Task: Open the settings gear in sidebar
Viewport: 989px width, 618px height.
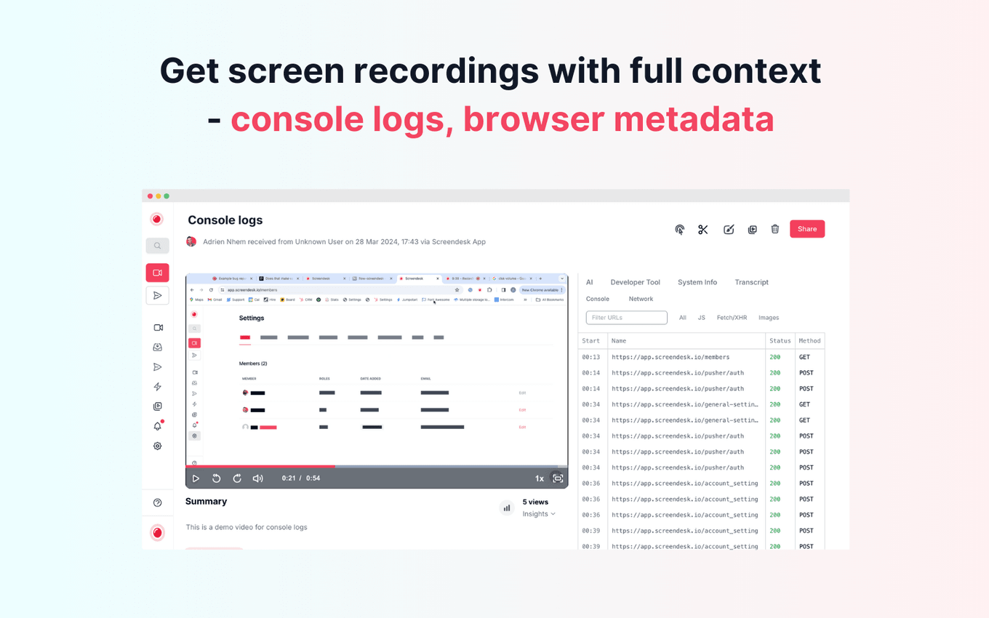Action: coord(158,446)
